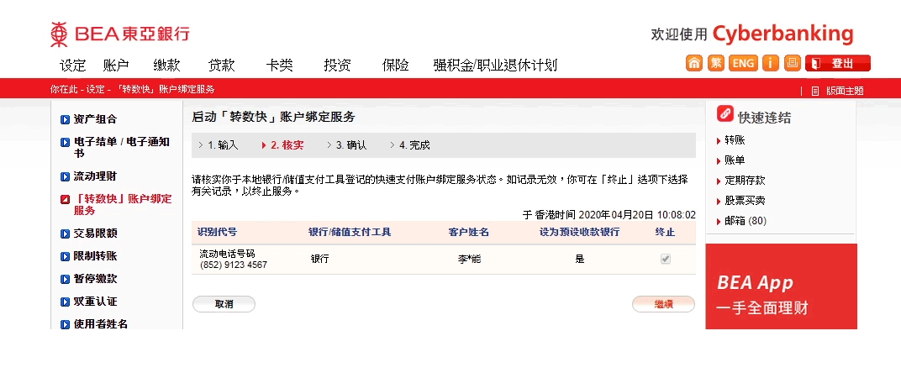Click the 终止 column header
Screen dimensions: 901x378
pos(666,232)
